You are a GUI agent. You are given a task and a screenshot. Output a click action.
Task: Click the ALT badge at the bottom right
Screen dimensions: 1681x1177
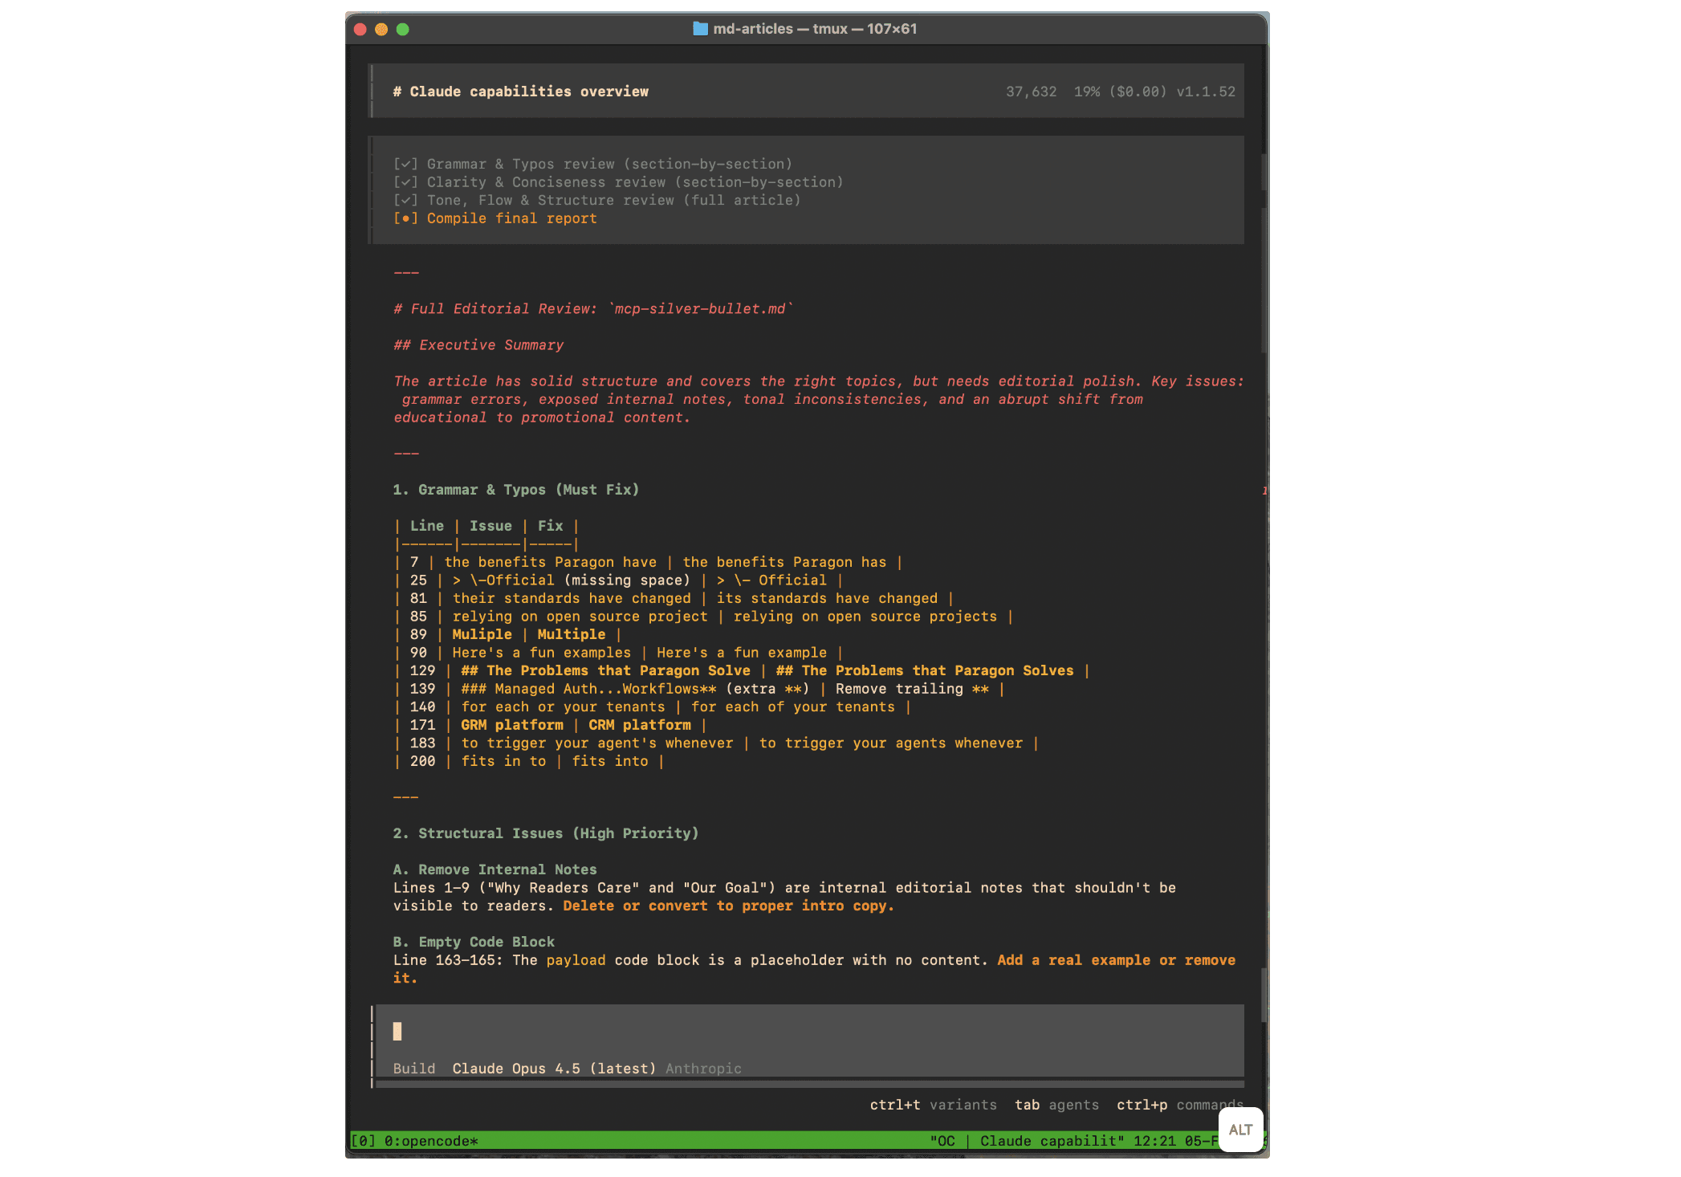click(1240, 1130)
